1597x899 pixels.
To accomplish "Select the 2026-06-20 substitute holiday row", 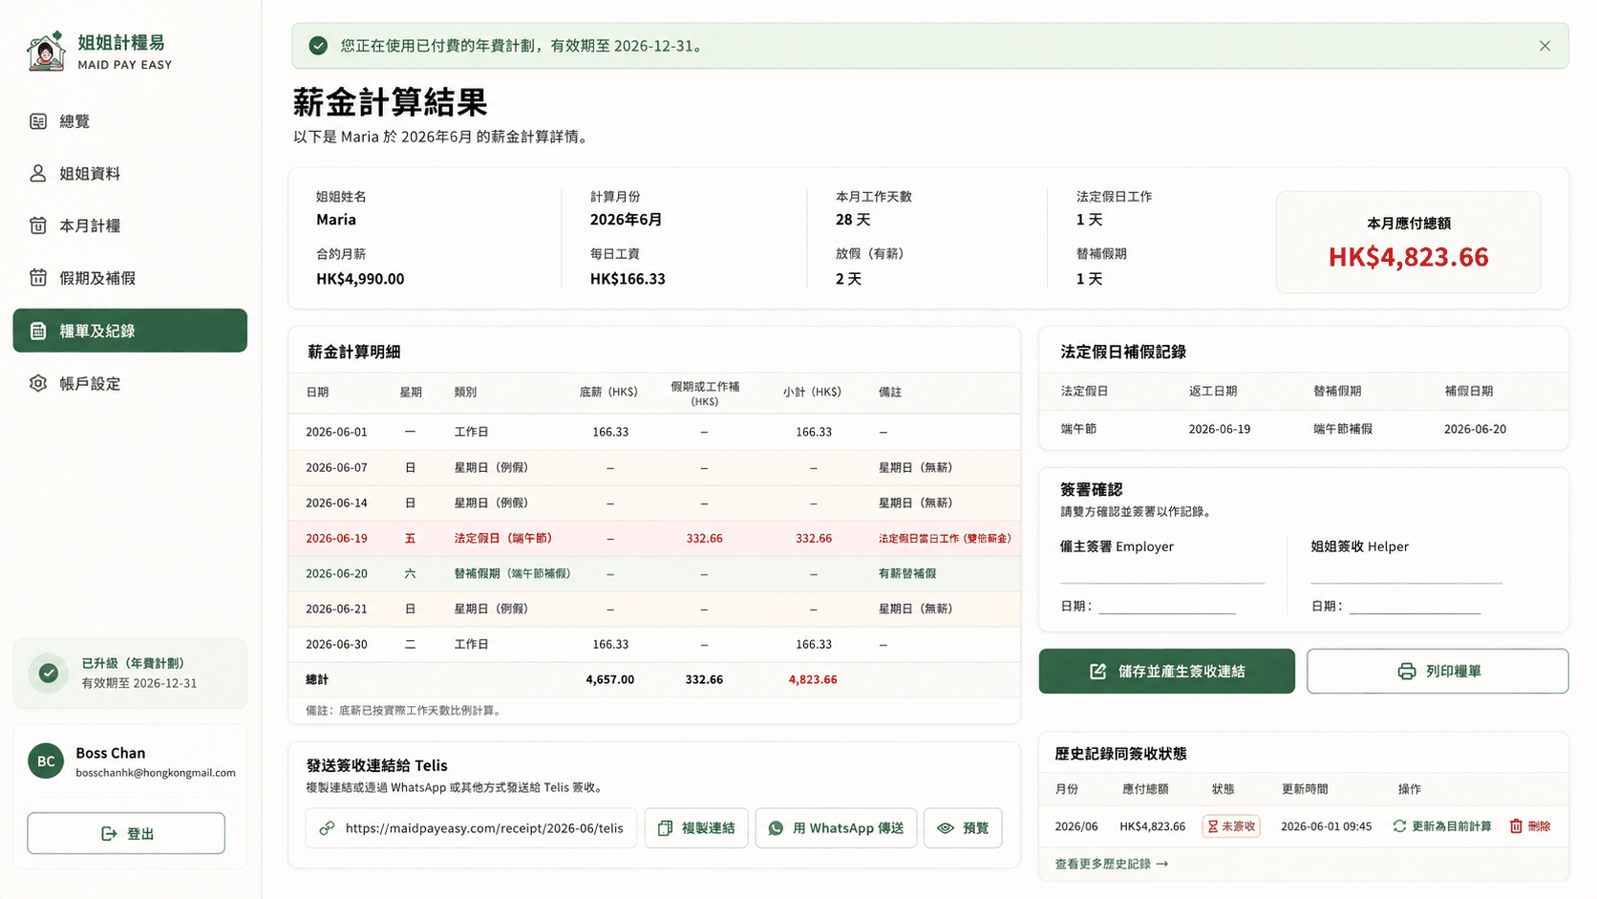I will 654,574.
